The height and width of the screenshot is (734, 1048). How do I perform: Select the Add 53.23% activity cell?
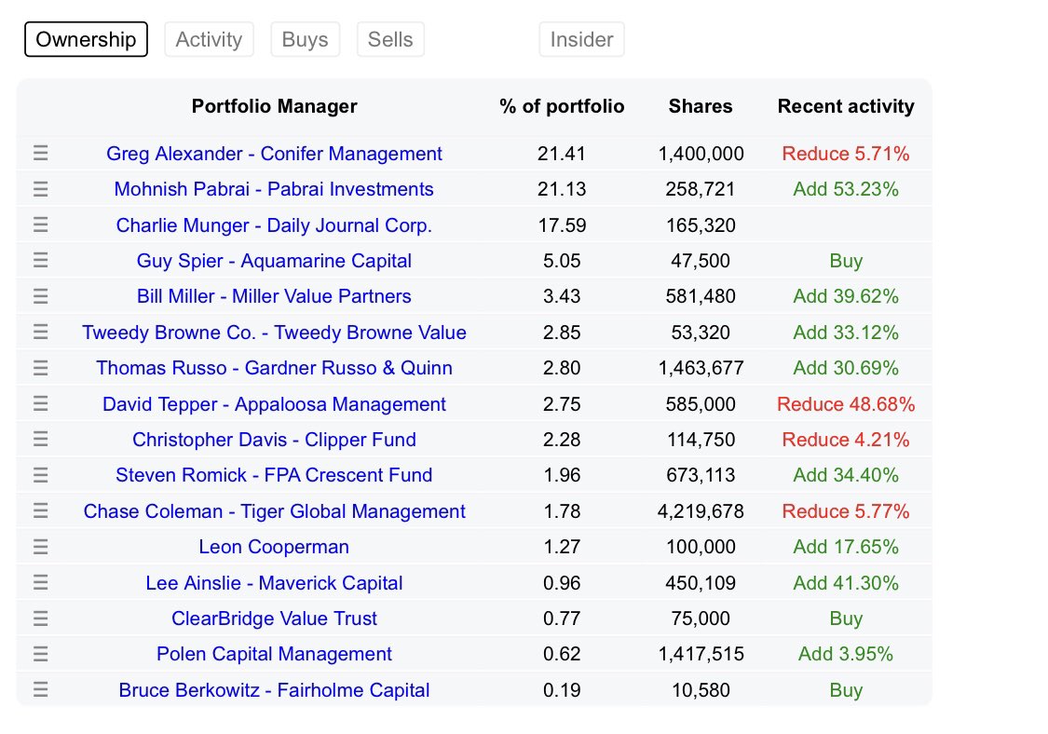click(x=846, y=189)
